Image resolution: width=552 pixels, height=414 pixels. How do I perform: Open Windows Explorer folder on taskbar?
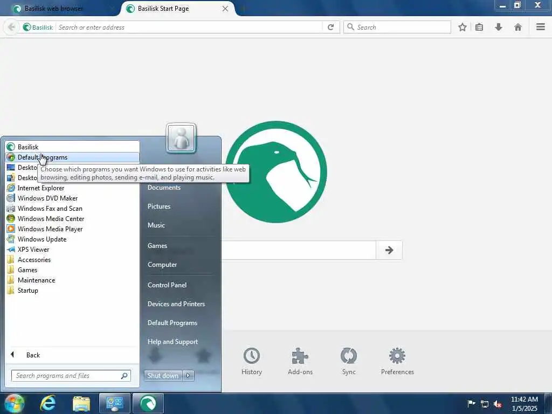(x=81, y=403)
